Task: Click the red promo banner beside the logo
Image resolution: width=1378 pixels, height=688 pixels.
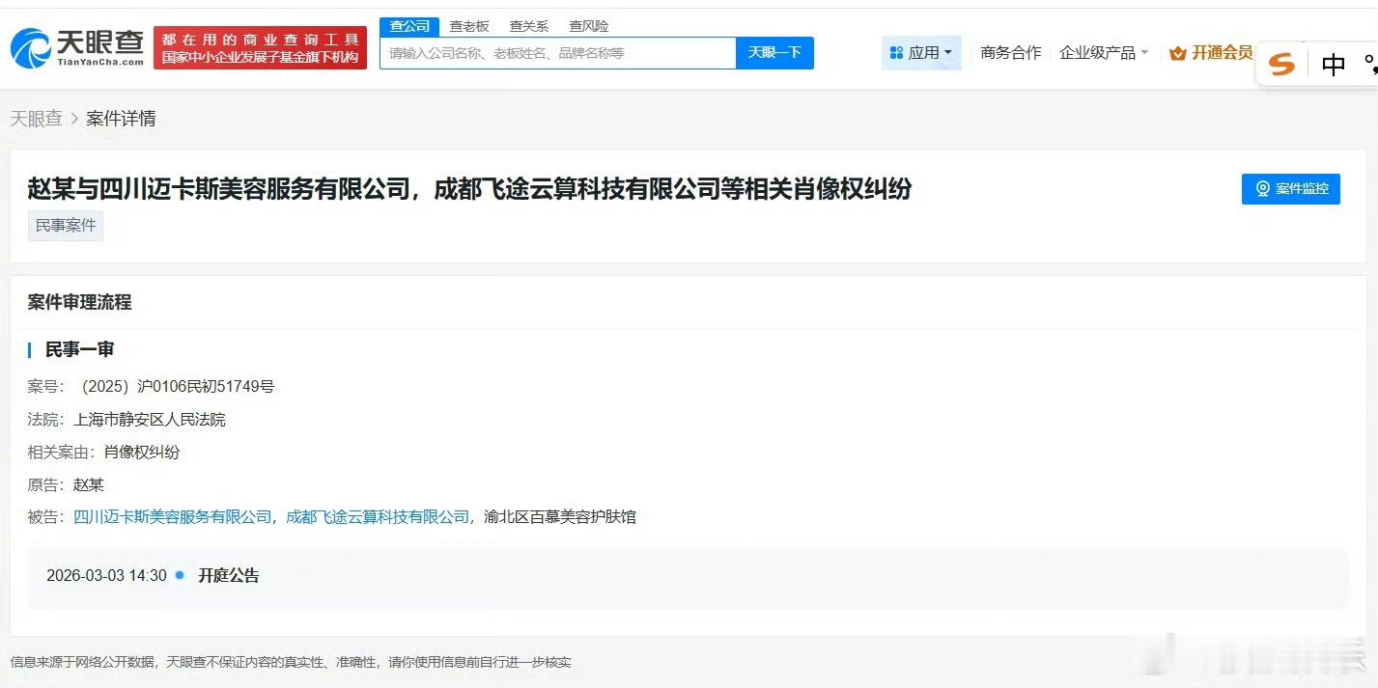Action: click(260, 45)
